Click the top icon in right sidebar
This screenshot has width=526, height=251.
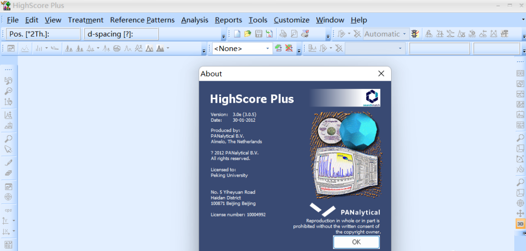[520, 73]
